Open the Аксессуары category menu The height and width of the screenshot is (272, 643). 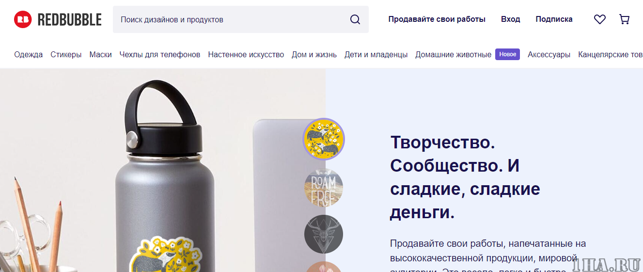click(x=549, y=54)
